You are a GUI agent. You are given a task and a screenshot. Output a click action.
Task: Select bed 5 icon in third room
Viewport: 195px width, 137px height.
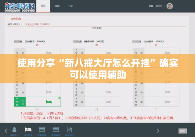pyautogui.click(x=167, y=92)
